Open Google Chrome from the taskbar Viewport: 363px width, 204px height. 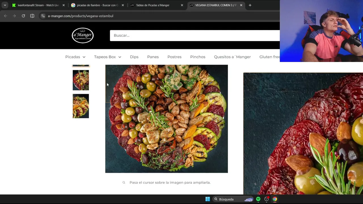tap(275, 199)
